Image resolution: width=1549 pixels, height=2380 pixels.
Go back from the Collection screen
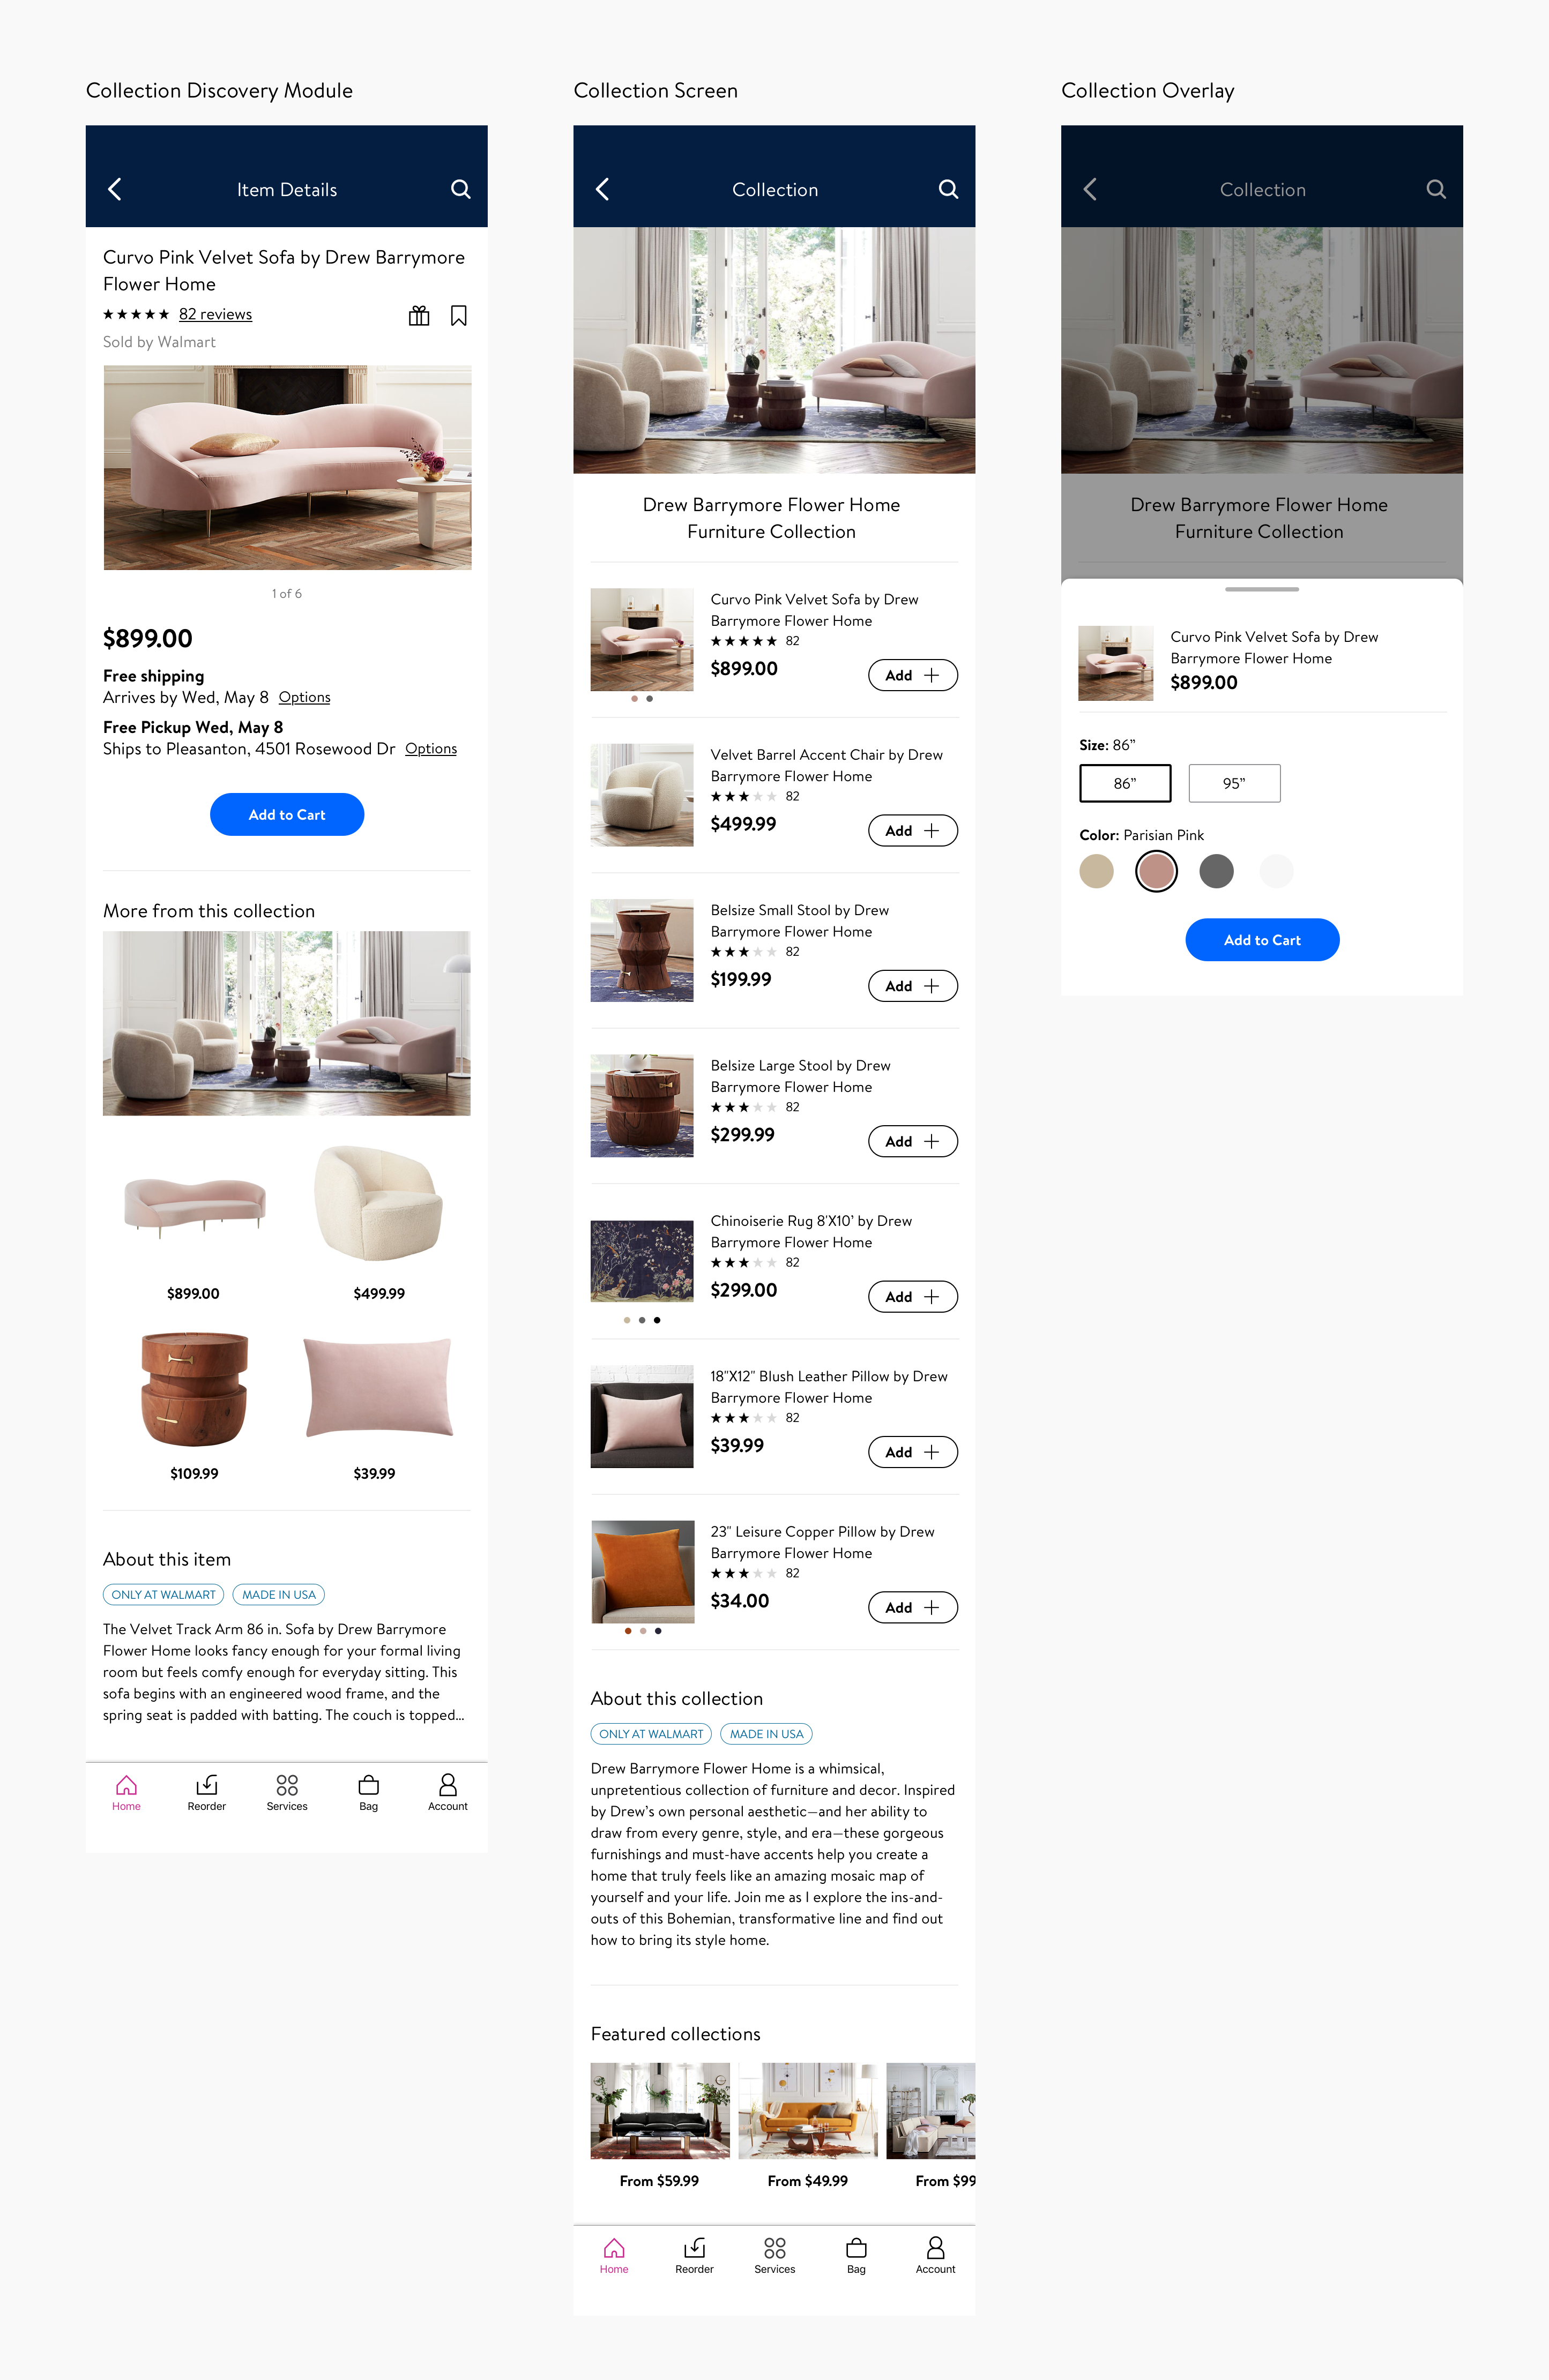(x=602, y=189)
